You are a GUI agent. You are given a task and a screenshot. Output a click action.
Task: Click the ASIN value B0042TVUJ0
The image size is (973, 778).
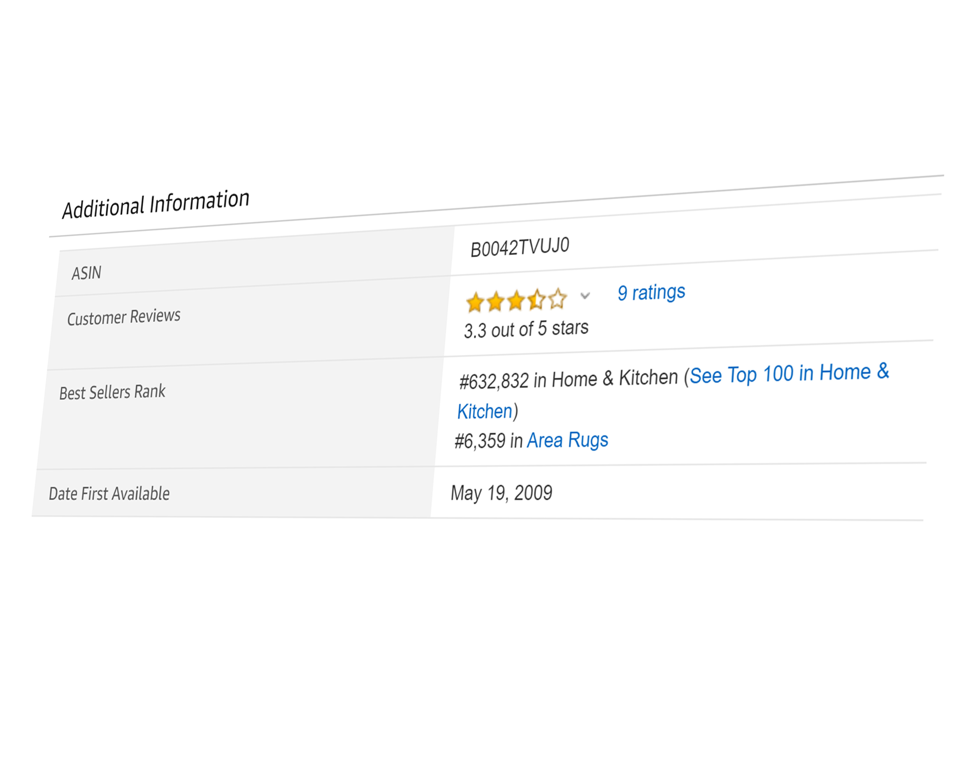(x=520, y=247)
